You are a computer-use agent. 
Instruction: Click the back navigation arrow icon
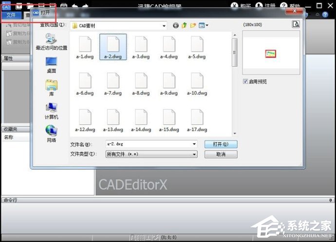click(x=176, y=25)
